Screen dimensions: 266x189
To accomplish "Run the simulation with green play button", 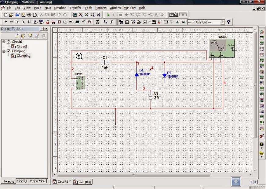I will coord(109,15).
